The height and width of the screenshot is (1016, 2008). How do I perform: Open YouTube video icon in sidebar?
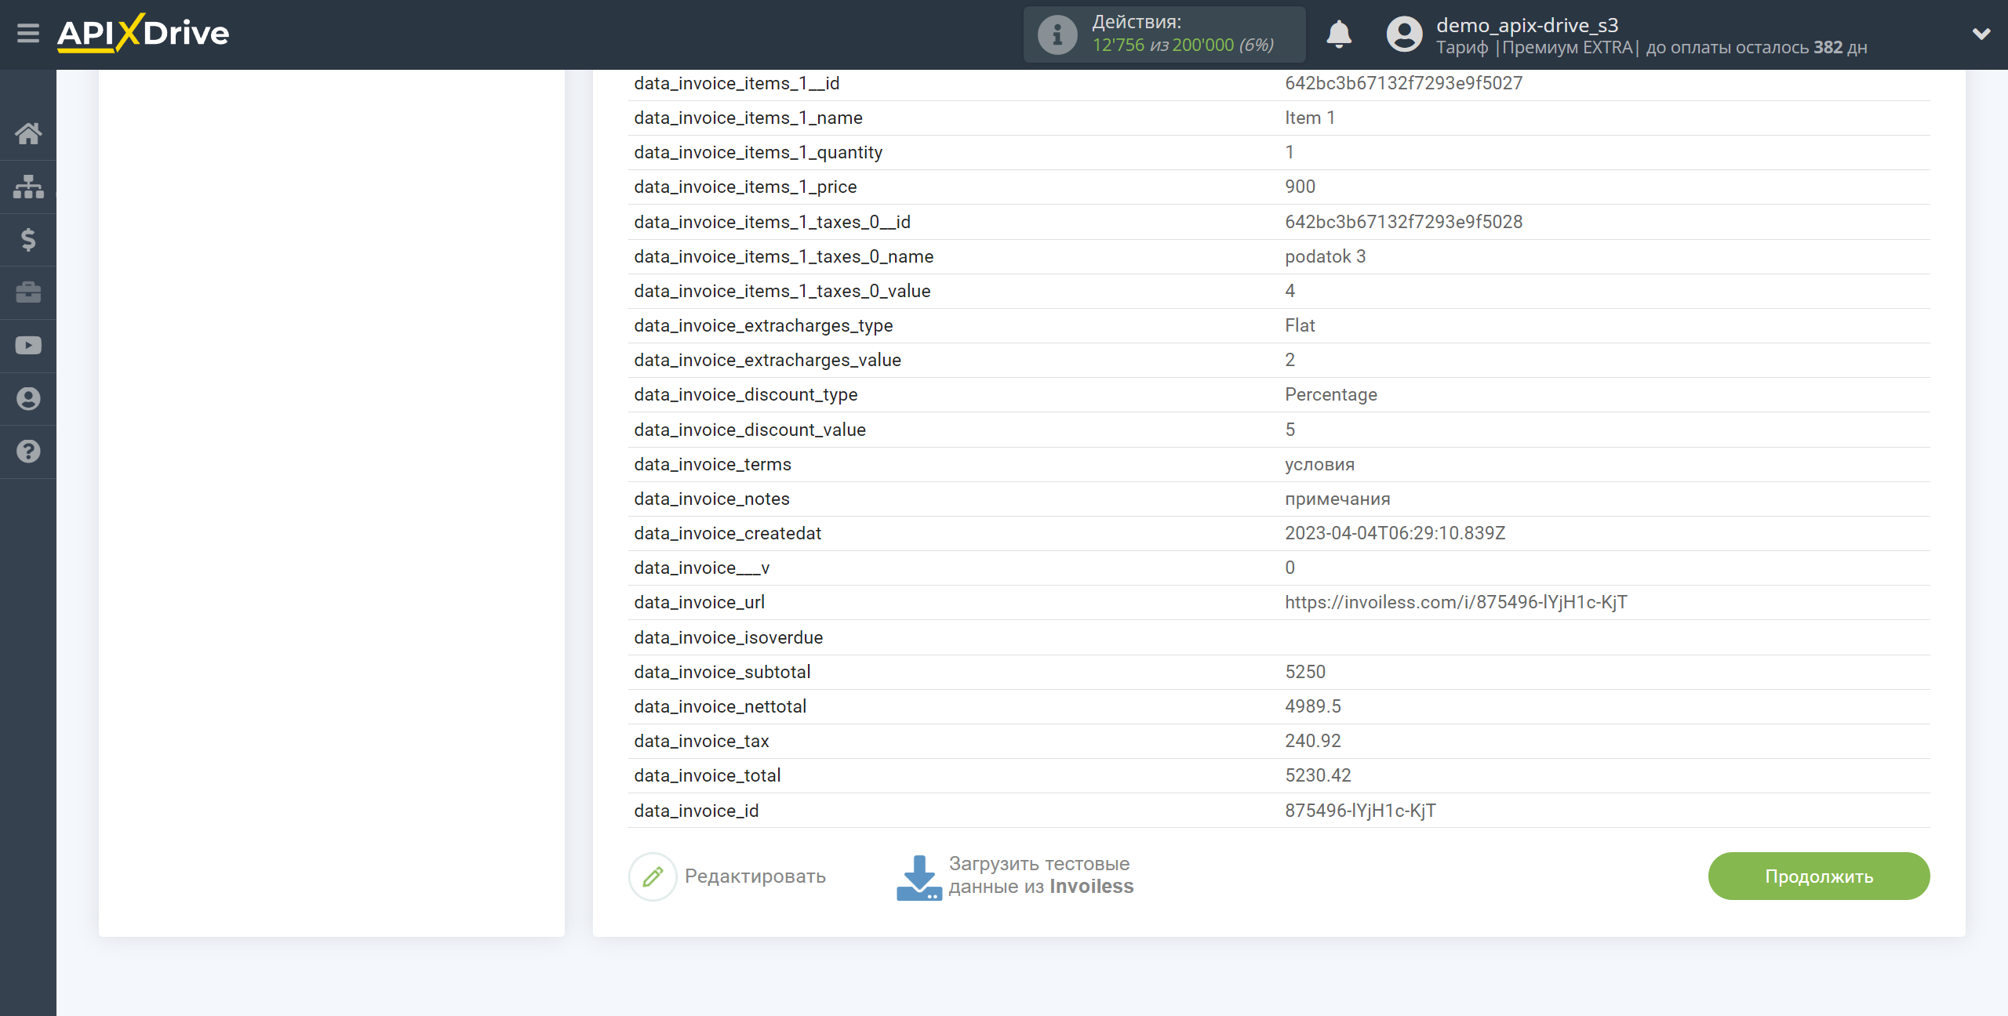coord(28,346)
